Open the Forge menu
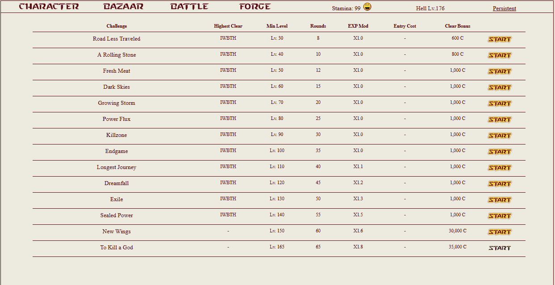This screenshot has width=555, height=285. click(x=255, y=7)
